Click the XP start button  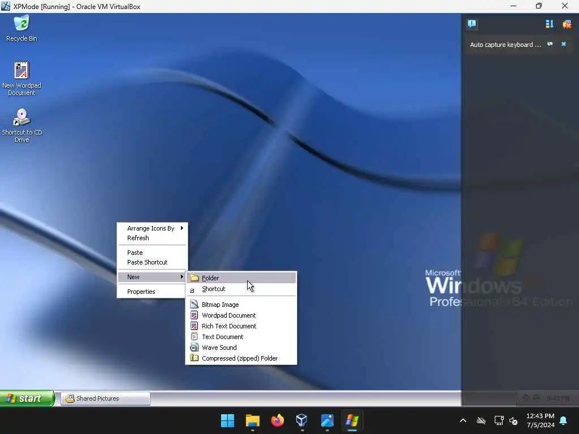[x=27, y=398]
